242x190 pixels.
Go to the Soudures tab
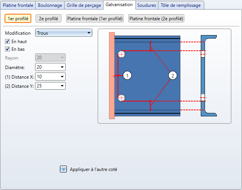click(x=147, y=5)
